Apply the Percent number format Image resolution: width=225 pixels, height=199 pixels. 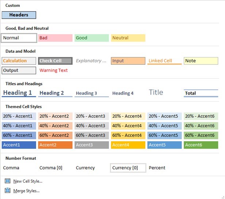[x=157, y=168]
